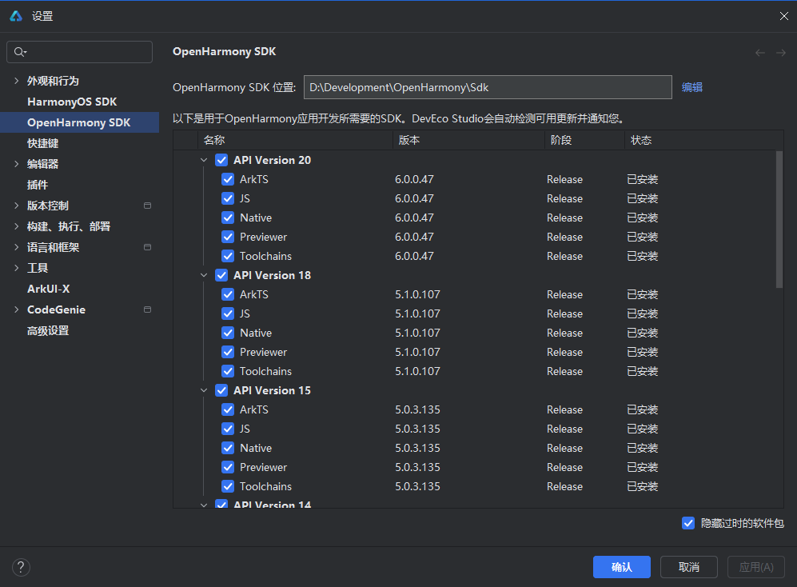Click the project-level icon beside 版本控制

[x=147, y=206]
